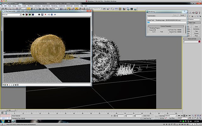Open the Key Filters dialog button
Screen dimensions: 202x126
click(172, 118)
